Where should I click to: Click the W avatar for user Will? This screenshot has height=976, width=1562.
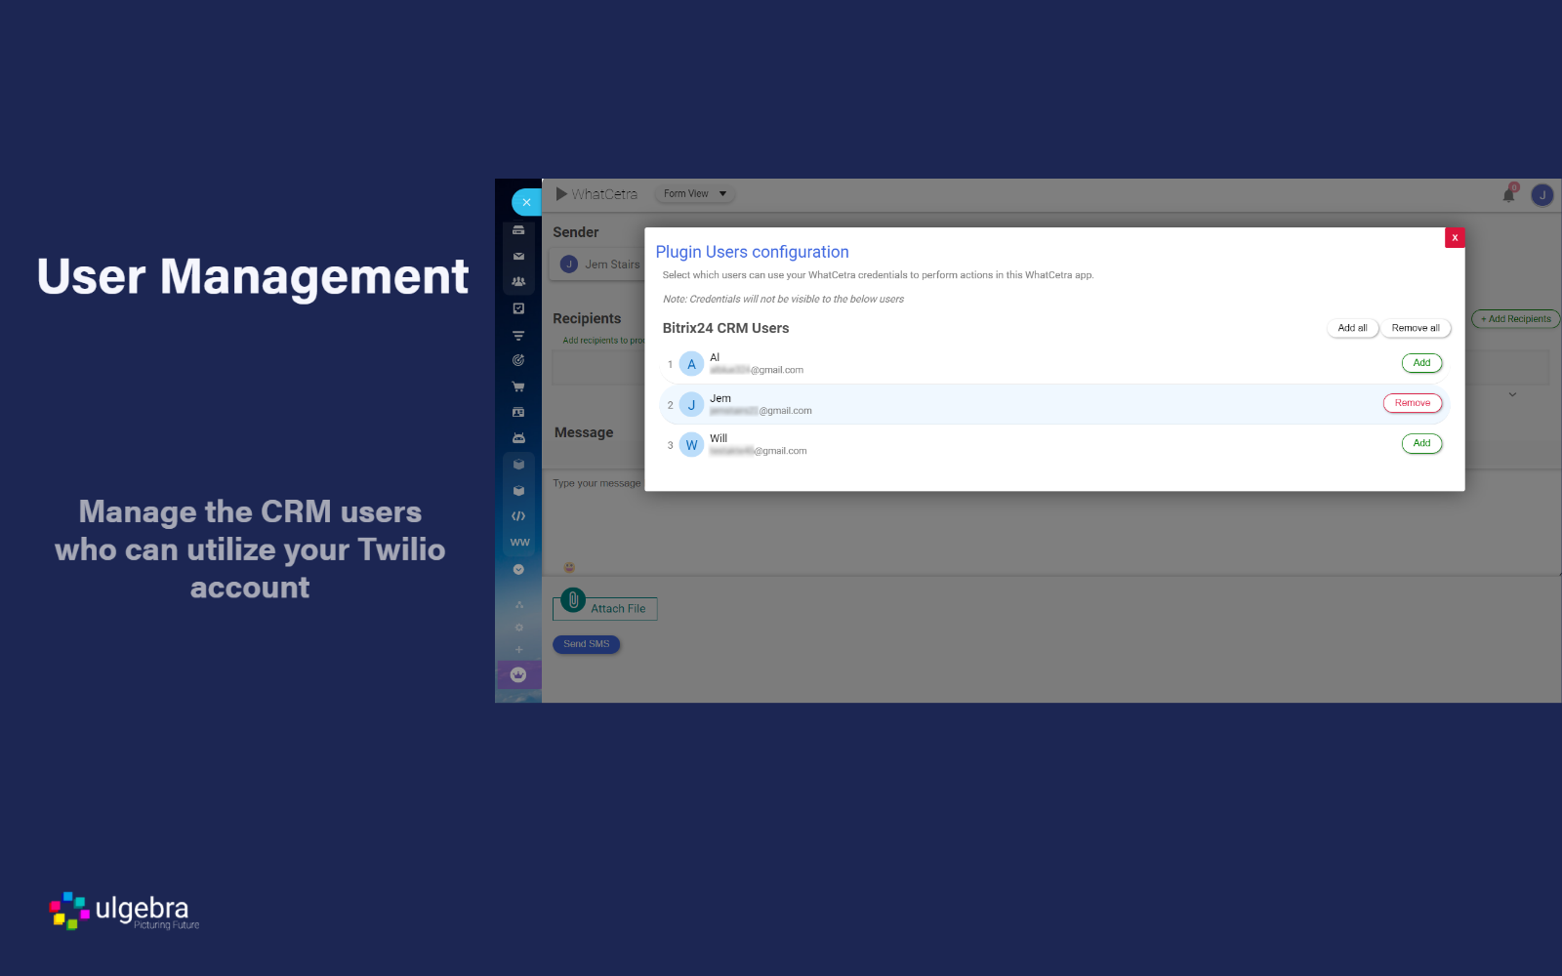coord(691,445)
